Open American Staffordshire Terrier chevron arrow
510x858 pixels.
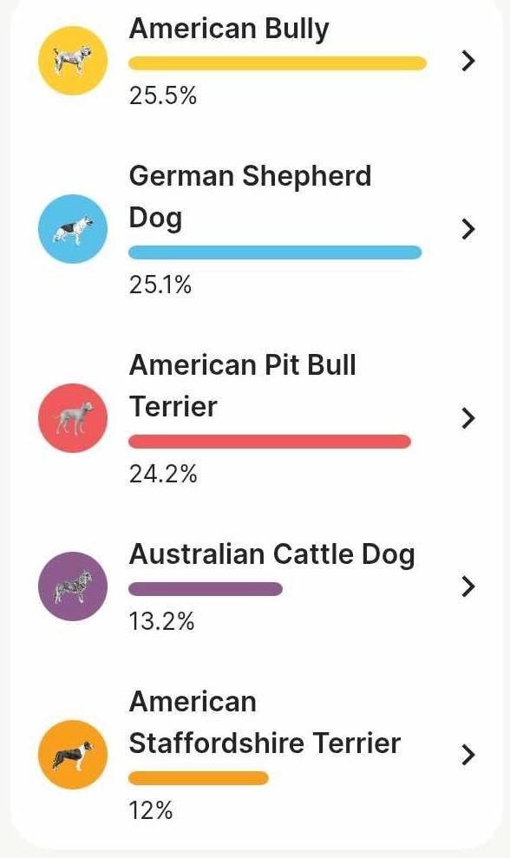coord(467,755)
